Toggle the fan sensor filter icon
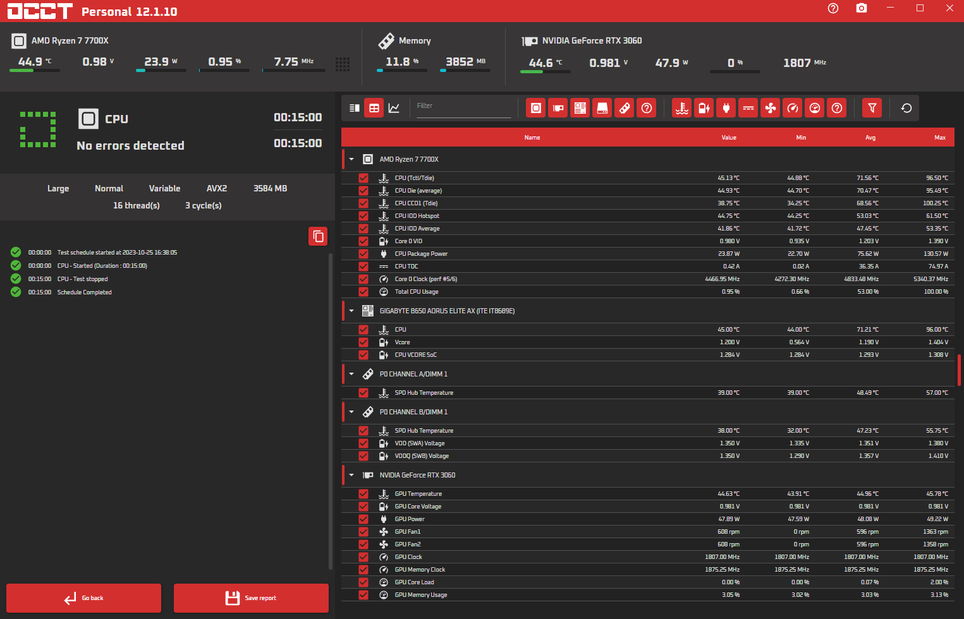The image size is (964, 619). pyautogui.click(x=771, y=108)
